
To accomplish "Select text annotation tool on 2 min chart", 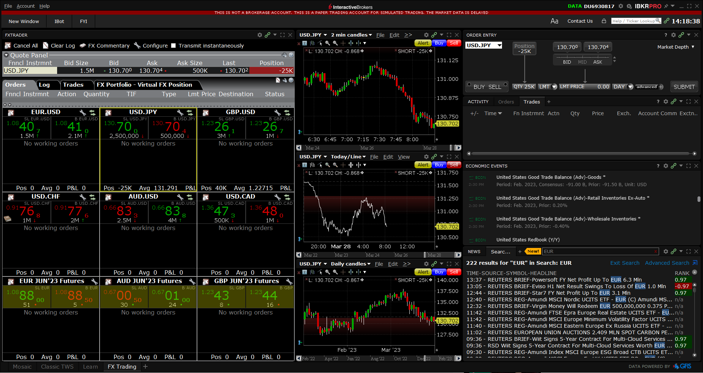I will click(304, 43).
